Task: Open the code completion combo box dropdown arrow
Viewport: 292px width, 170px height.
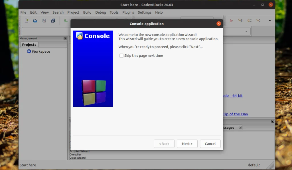Action: [246, 31]
